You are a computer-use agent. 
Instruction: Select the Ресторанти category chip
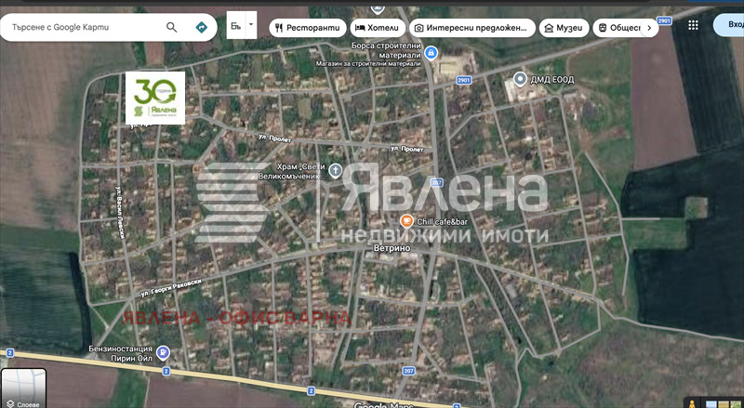tap(308, 28)
